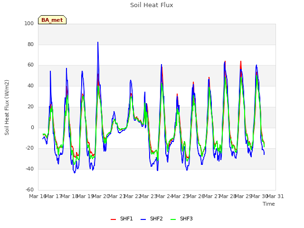Click the Soil Heat Flux chart title

[x=152, y=5]
